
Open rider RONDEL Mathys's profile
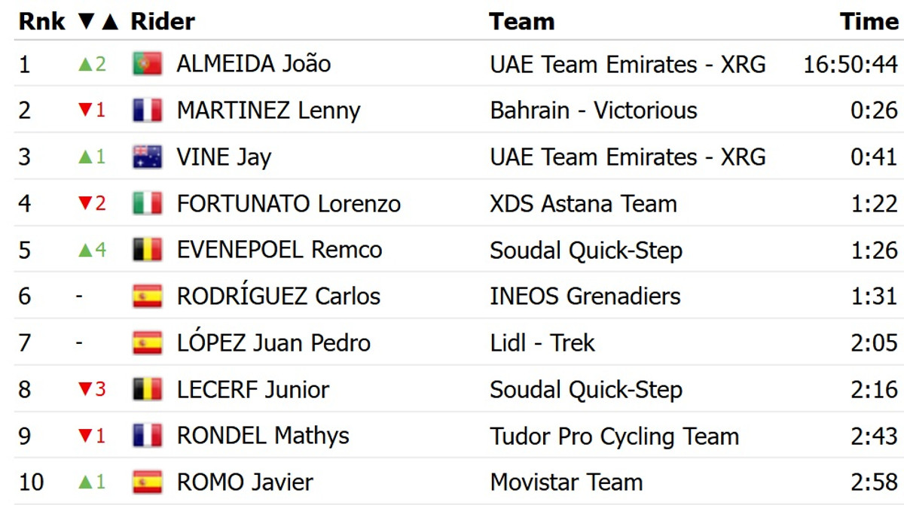coord(263,436)
